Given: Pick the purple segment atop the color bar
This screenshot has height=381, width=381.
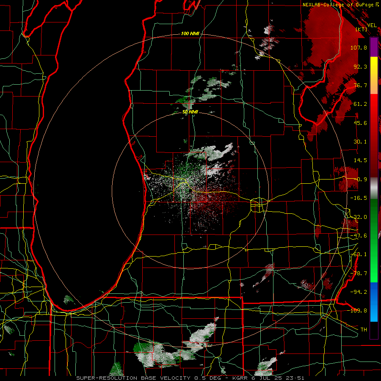Looking at the screenshot, I should [x=374, y=47].
